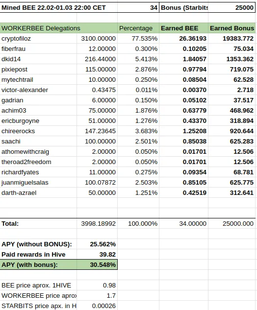Viewport: 257px width, 310px height.
Task: Select chireerocks bonus 920.644
Action: (x=231, y=131)
